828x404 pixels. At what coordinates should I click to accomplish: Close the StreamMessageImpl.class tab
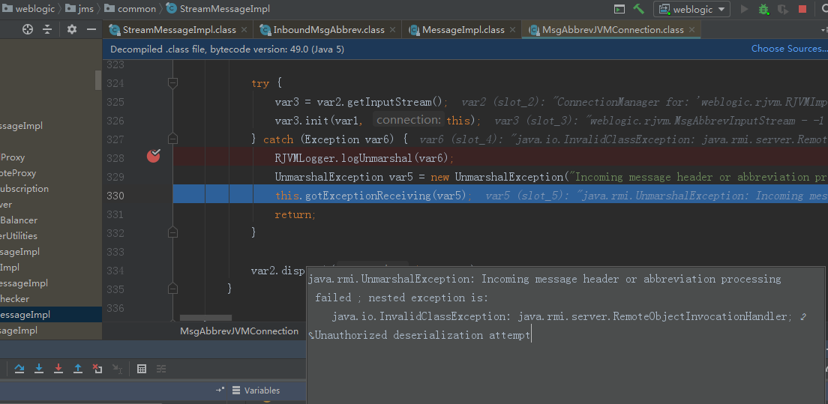(244, 30)
